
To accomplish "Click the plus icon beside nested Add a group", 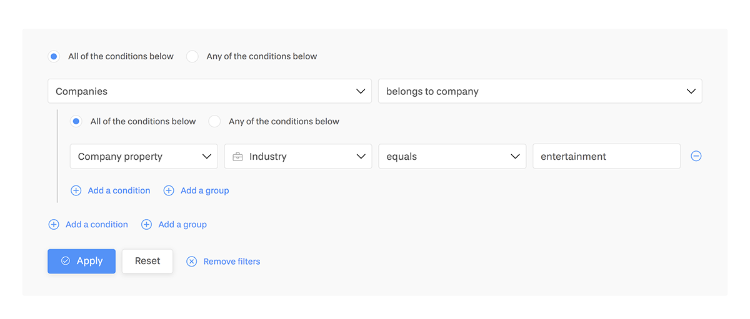I will 169,191.
